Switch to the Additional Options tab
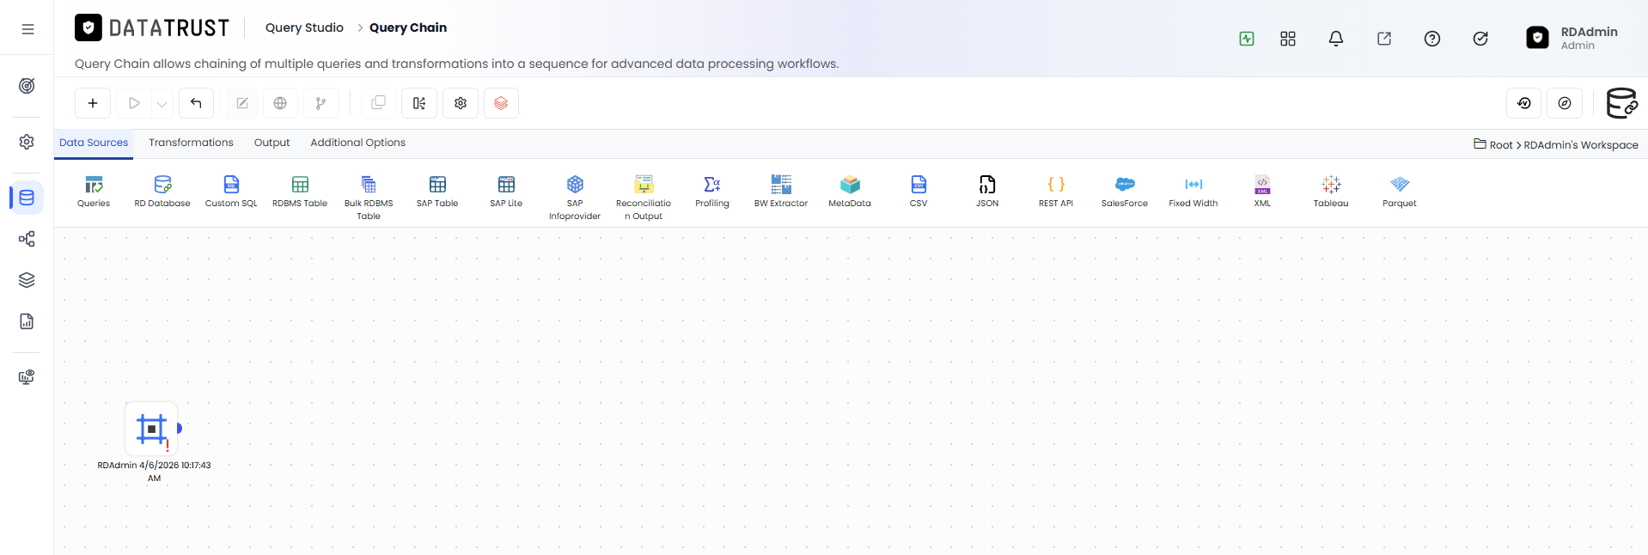This screenshot has height=555, width=1648. click(357, 143)
